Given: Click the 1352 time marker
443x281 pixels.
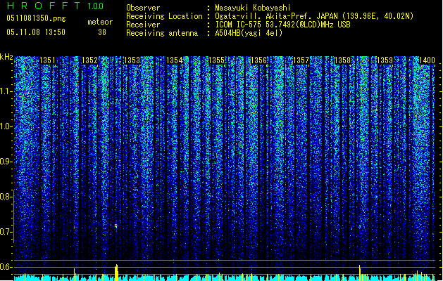Looking at the screenshot, I should pyautogui.click(x=89, y=60).
